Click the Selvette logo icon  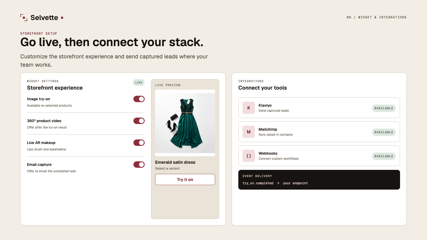[24, 18]
